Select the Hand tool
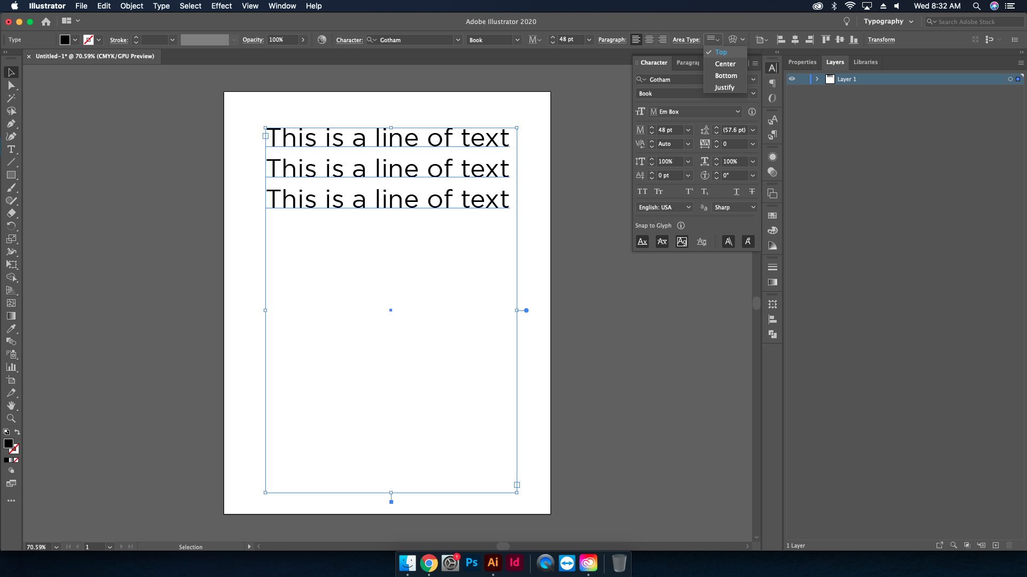 tap(11, 406)
